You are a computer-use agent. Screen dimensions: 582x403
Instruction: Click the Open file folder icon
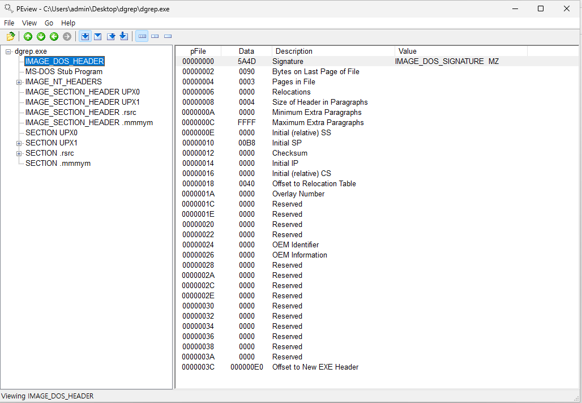tap(11, 36)
